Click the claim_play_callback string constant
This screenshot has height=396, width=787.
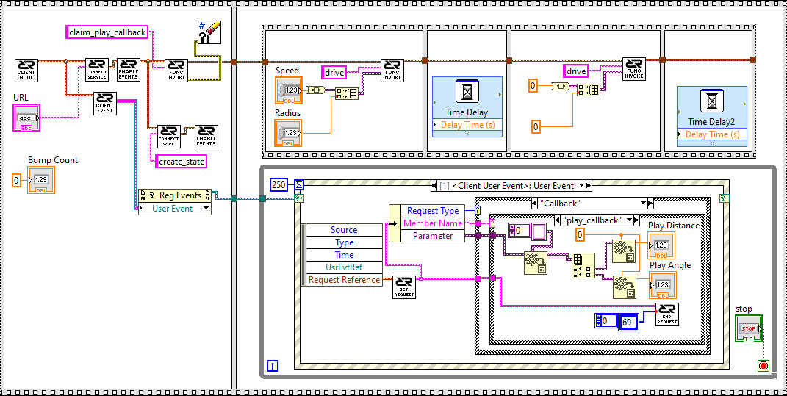tap(107, 32)
